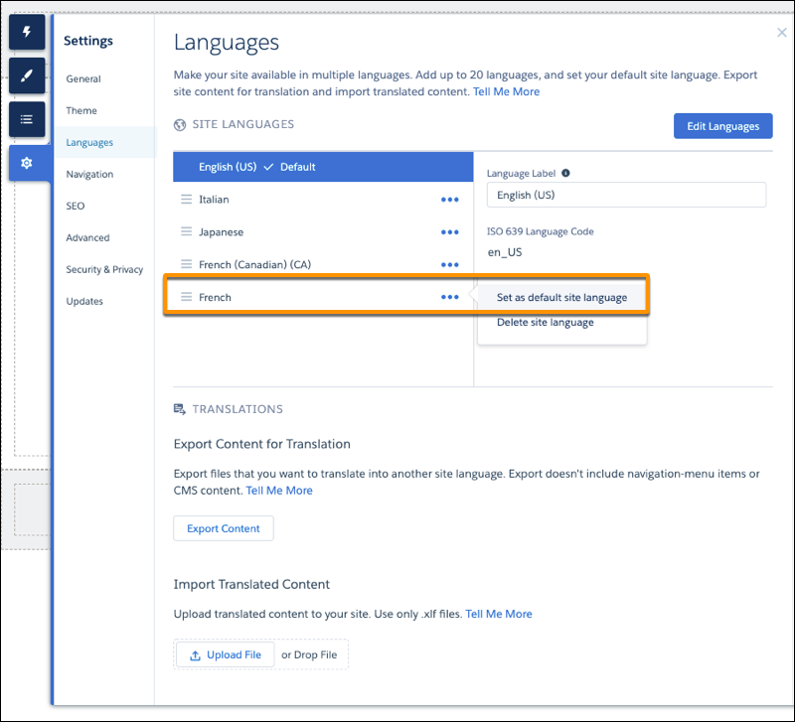Click the Import Translated Content heading
795x722 pixels.
pyautogui.click(x=251, y=584)
